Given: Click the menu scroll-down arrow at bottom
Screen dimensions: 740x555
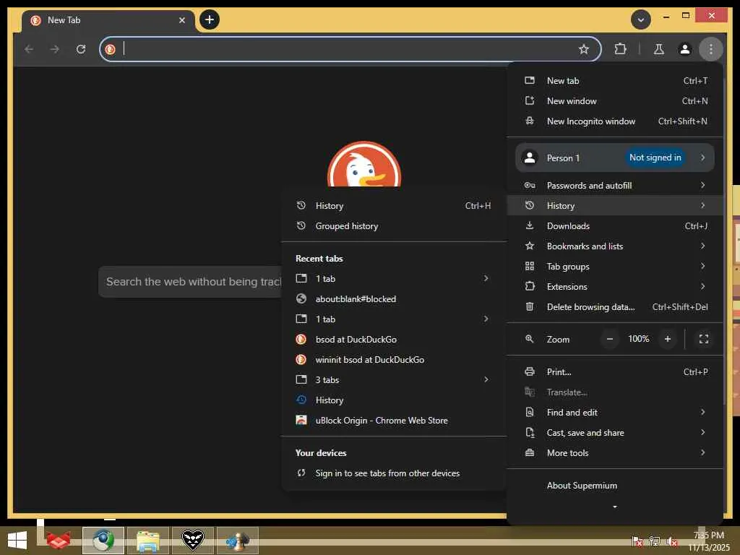Looking at the screenshot, I should [x=614, y=507].
